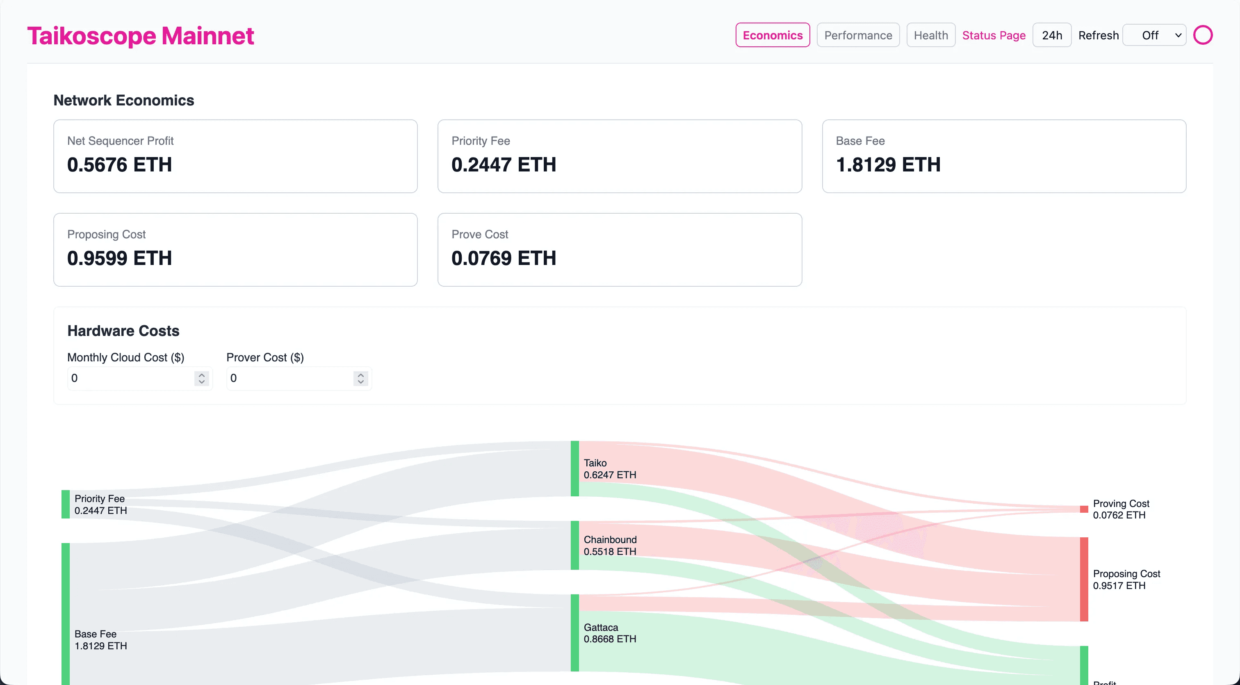The height and width of the screenshot is (685, 1240).
Task: Open the Refresh interval dropdown
Action: point(1154,35)
